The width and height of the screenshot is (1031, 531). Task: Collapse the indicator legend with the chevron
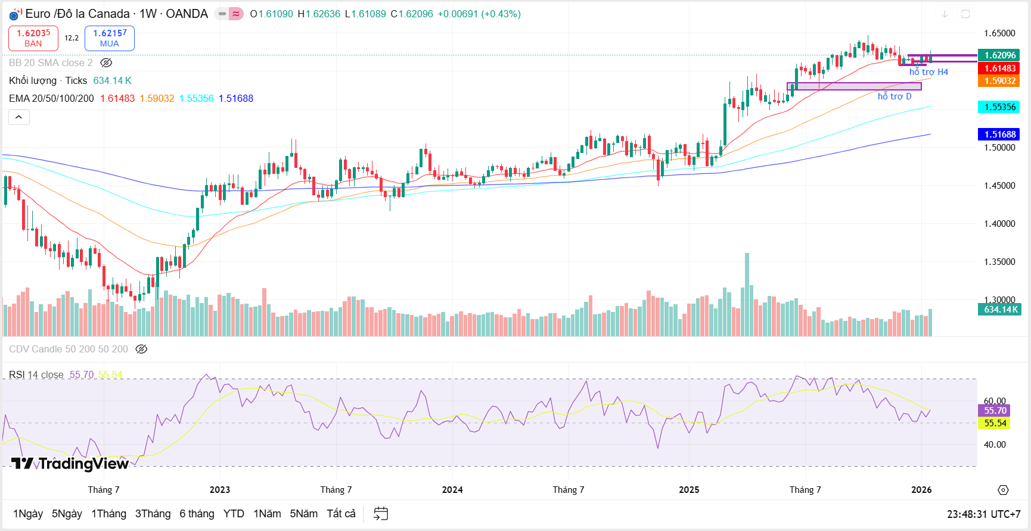(19, 117)
